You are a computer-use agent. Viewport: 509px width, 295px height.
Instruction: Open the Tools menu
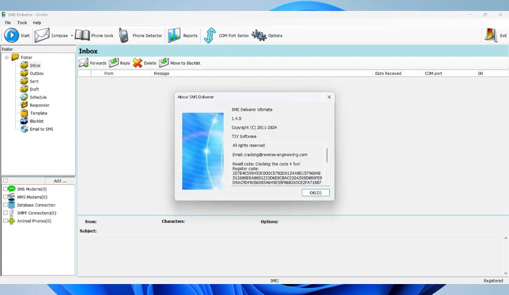click(22, 23)
